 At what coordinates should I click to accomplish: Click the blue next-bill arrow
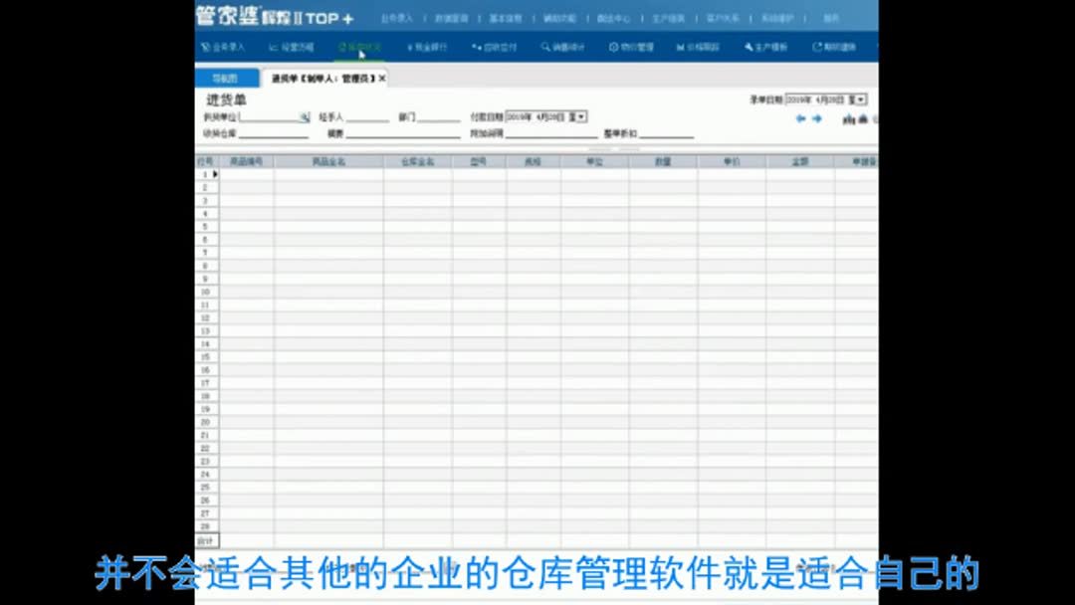coord(818,117)
